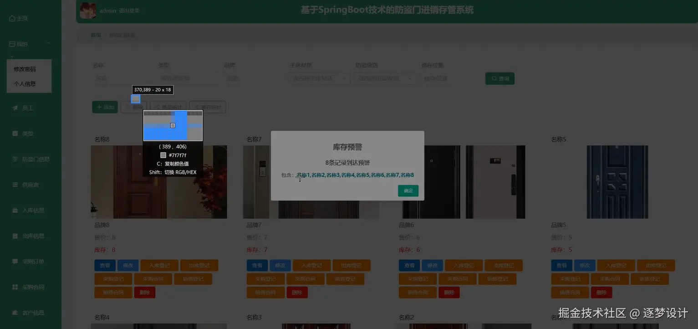Click red 删除 on the 名称5 card
This screenshot has height=329, width=698.
tap(601, 292)
